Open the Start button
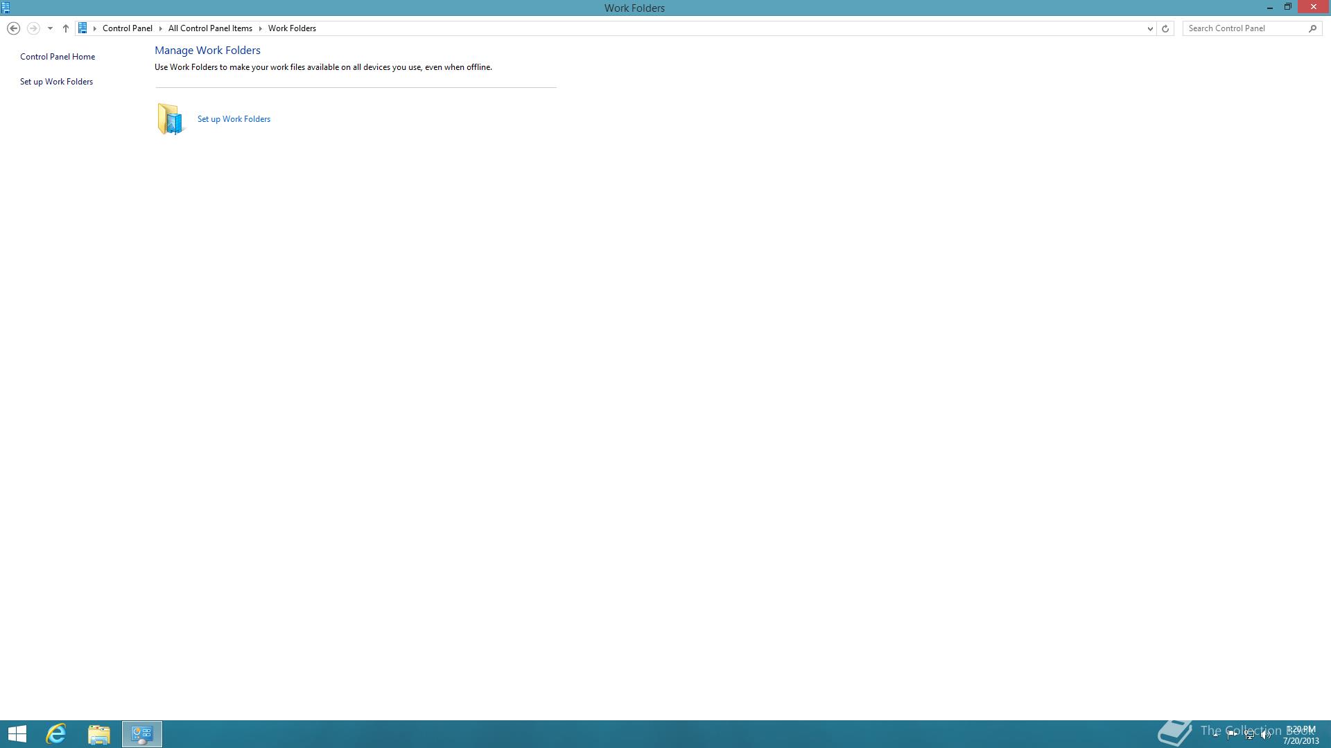This screenshot has width=1331, height=748. click(x=17, y=734)
